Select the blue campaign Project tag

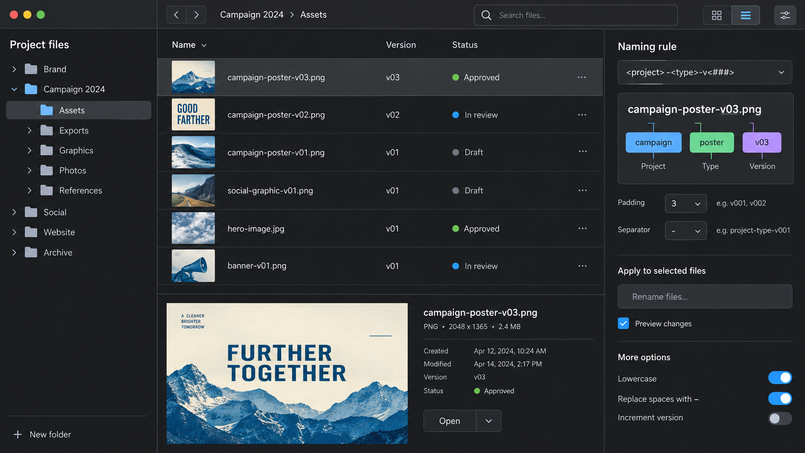(x=653, y=142)
